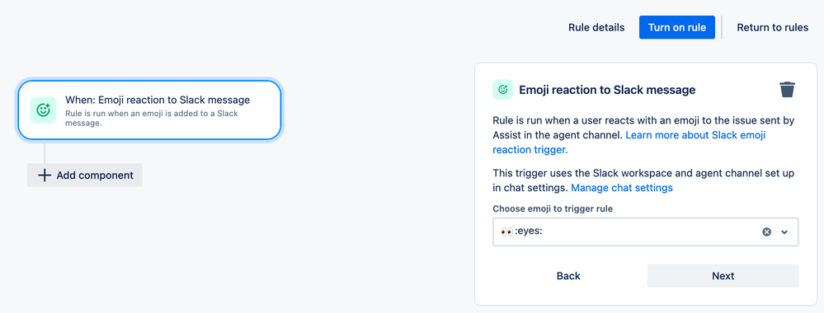Select the When: Emoji reaction trigger card
The width and height of the screenshot is (824, 313).
click(150, 110)
